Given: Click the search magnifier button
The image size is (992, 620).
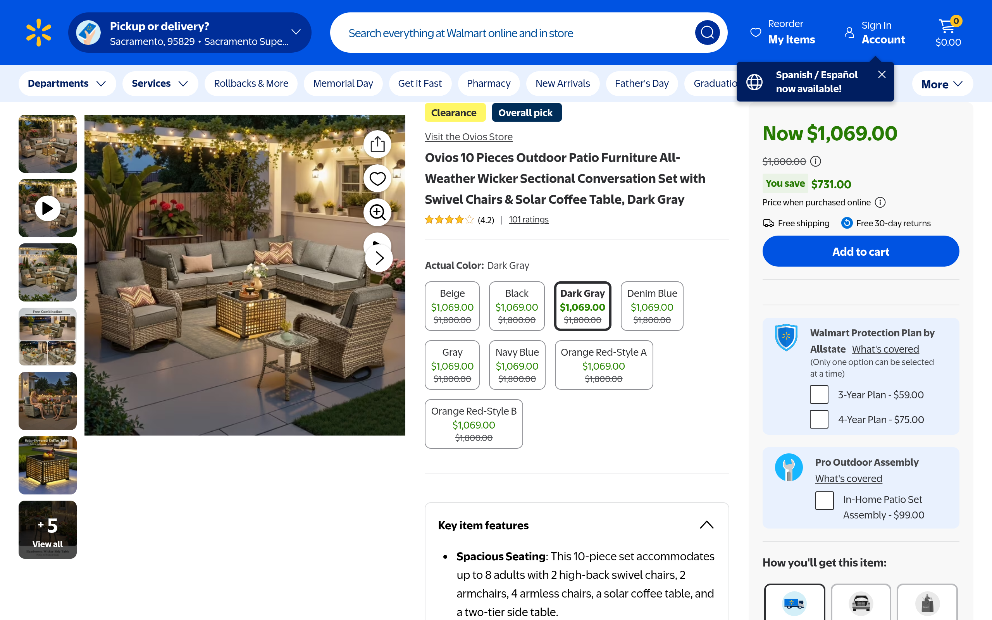Looking at the screenshot, I should coord(707,33).
